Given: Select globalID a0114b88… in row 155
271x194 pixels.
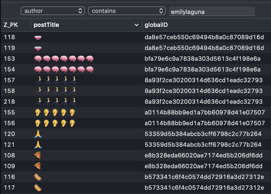Looking at the screenshot, I should point(205,112).
